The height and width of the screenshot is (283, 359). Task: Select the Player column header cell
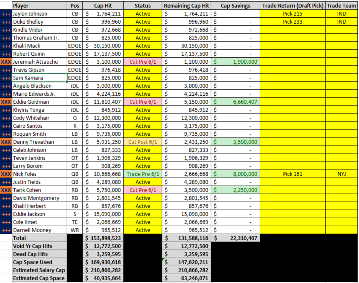(39, 6)
